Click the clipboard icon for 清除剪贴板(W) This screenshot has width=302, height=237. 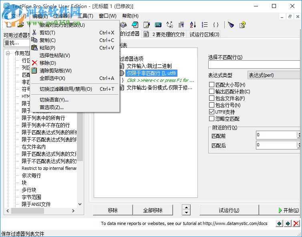[34, 70]
